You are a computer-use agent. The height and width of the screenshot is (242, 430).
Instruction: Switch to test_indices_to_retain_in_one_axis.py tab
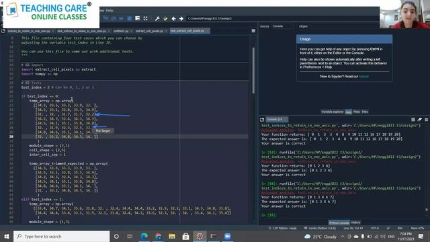coord(81,31)
